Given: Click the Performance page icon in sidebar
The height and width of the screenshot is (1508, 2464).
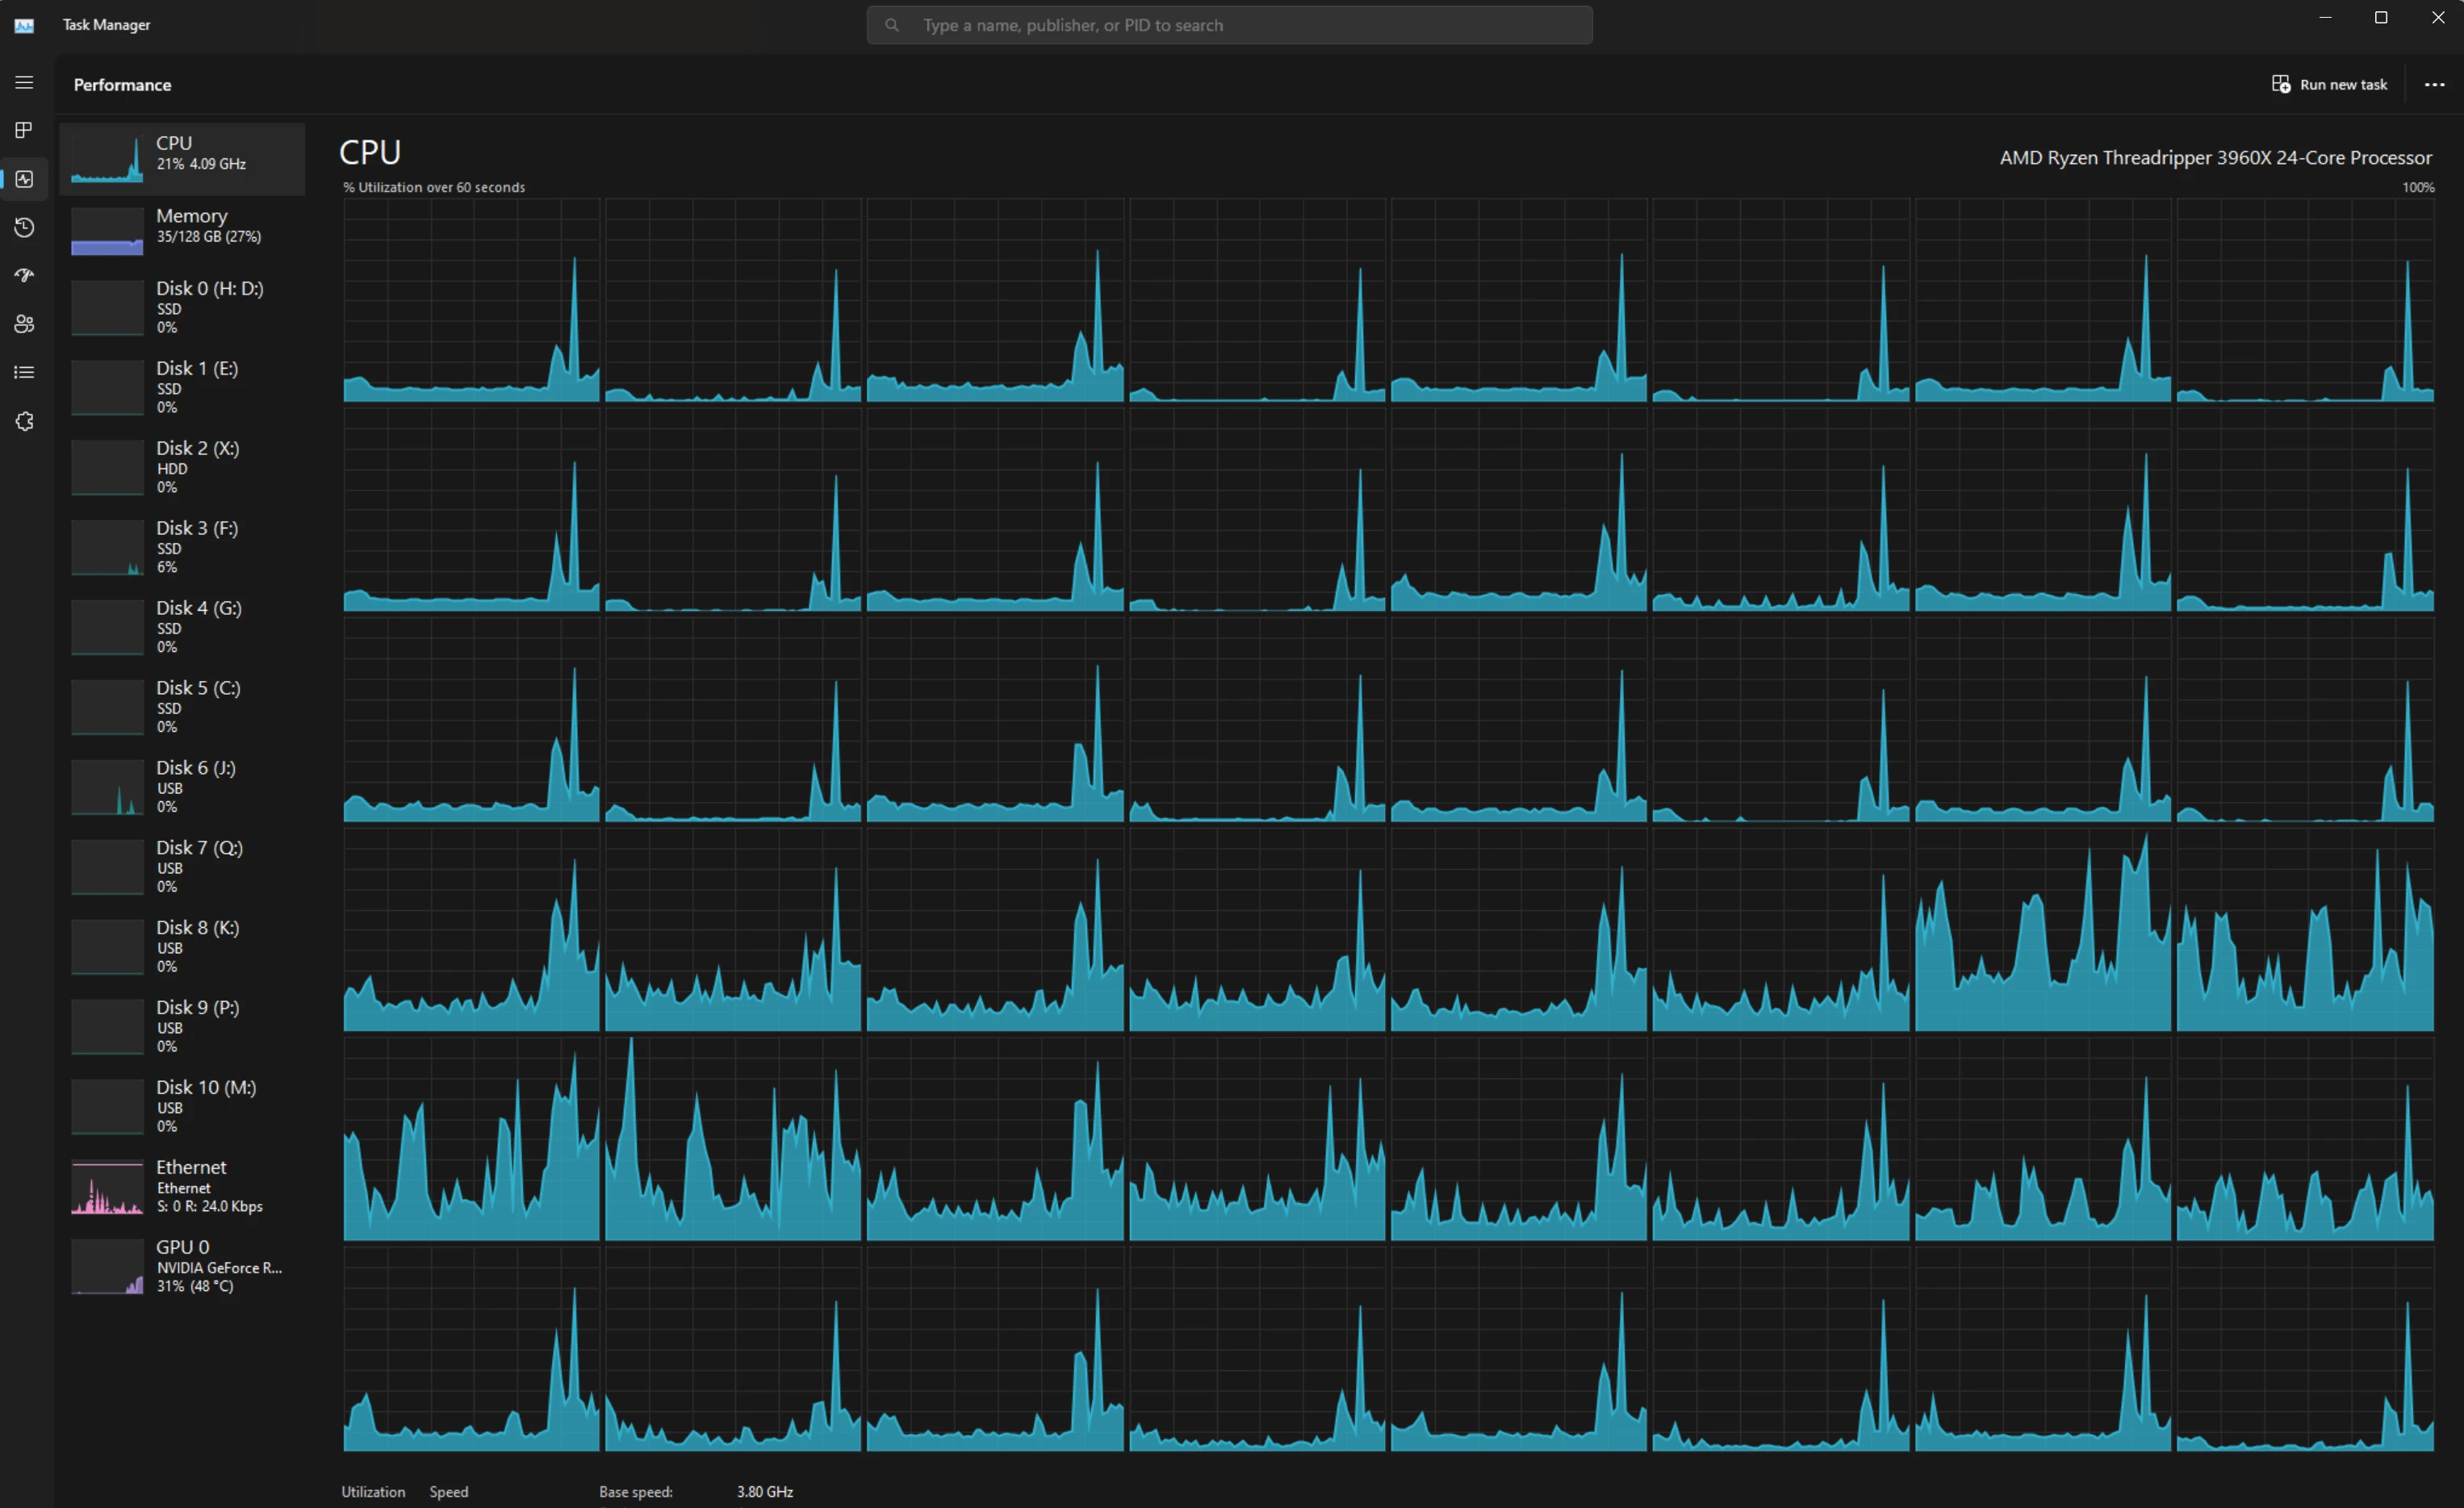Looking at the screenshot, I should click(x=24, y=179).
